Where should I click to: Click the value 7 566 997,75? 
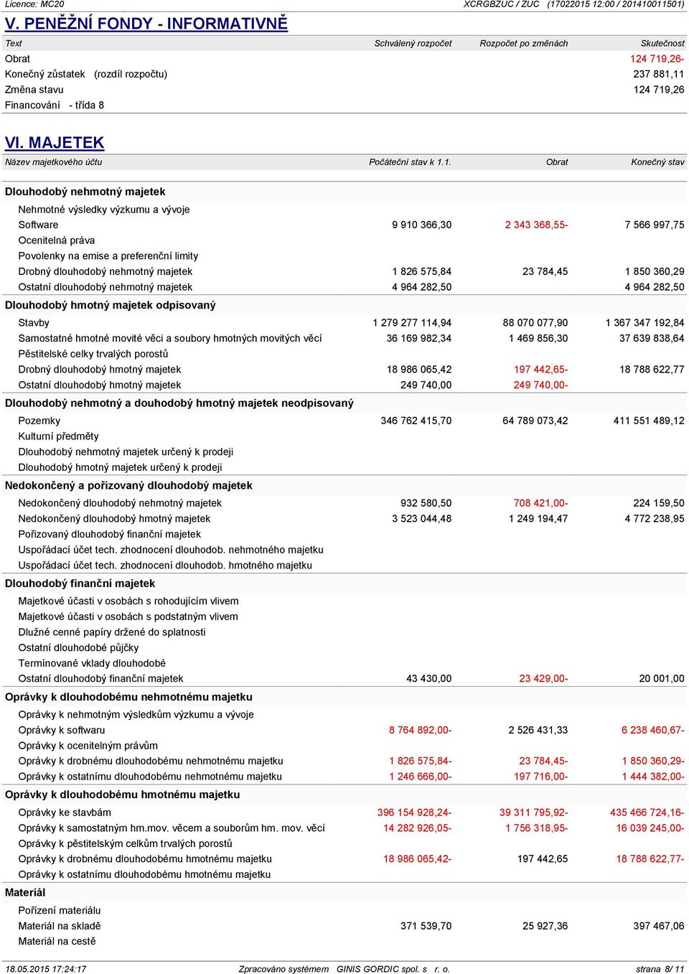coord(655,225)
